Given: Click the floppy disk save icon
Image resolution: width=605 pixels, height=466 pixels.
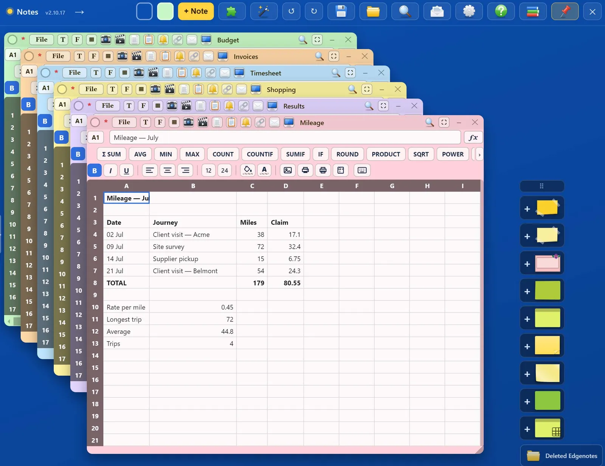Looking at the screenshot, I should [341, 11].
